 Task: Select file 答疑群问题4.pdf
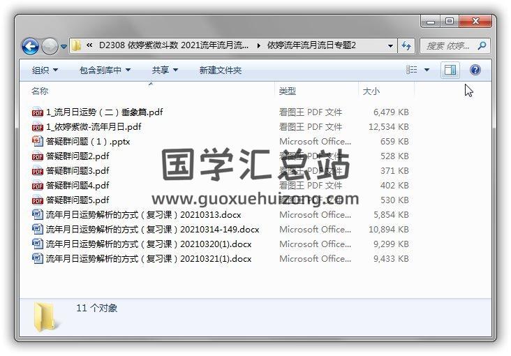click(x=77, y=186)
